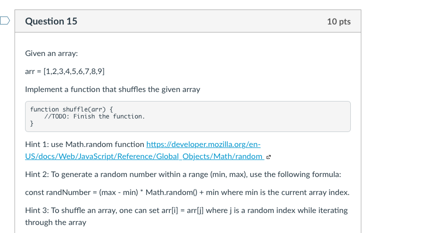Screen dimensions: 431x233
Task: Click the Question 15 heading
Action: (x=51, y=21)
